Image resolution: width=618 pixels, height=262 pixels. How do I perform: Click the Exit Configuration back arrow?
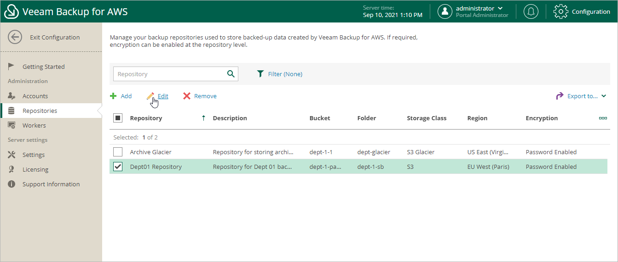coord(15,37)
